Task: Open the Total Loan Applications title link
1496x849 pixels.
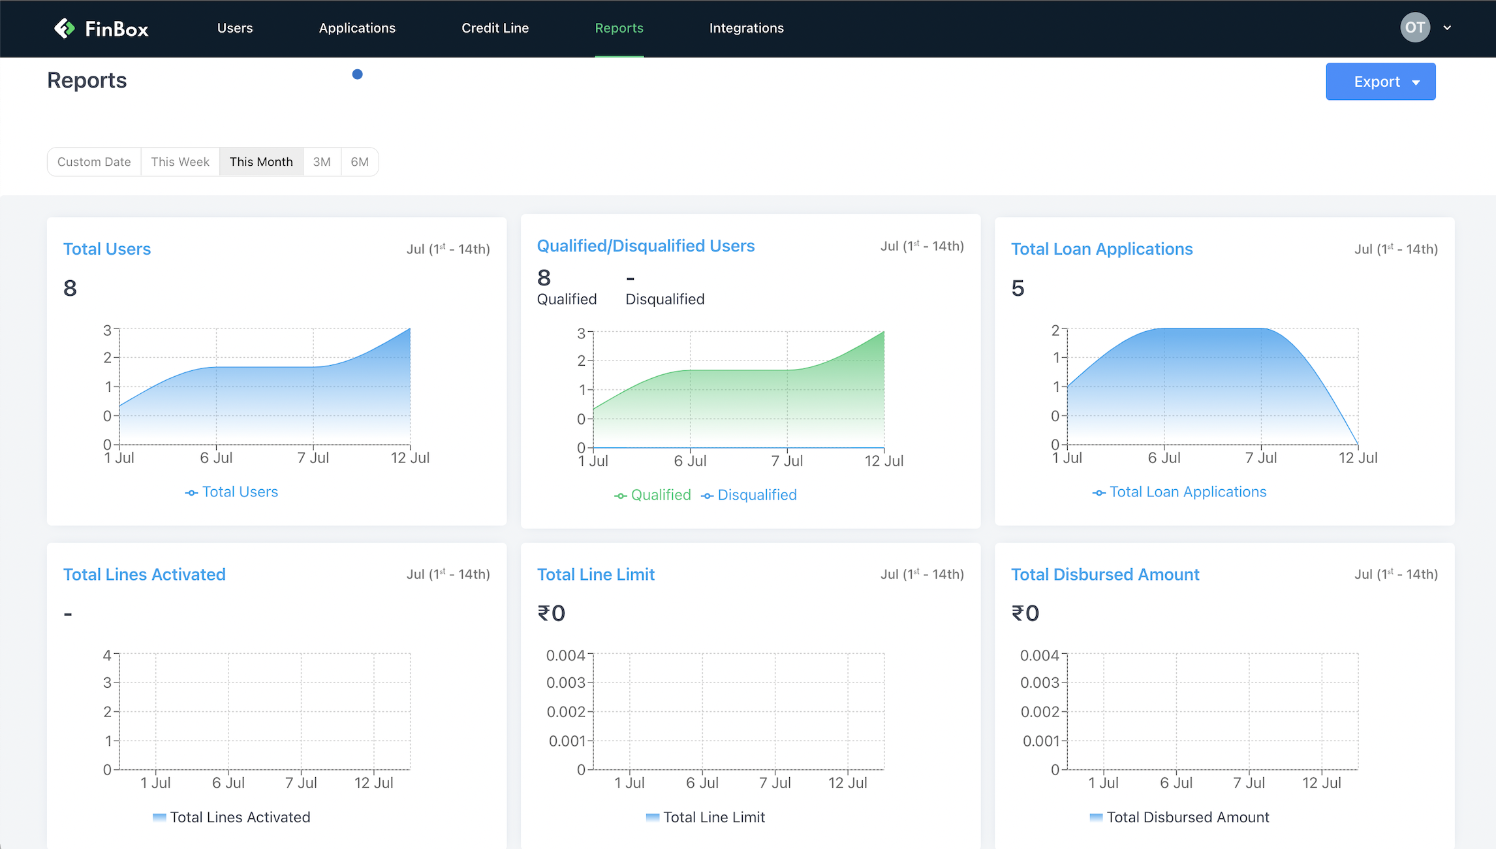Action: tap(1102, 249)
